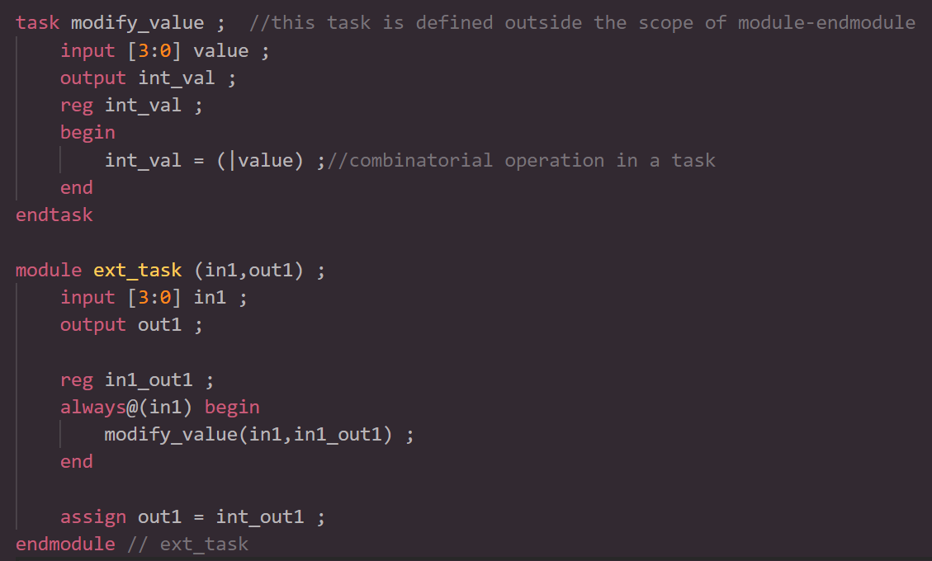Click the comment about module-endmodule scope

[x=582, y=23]
